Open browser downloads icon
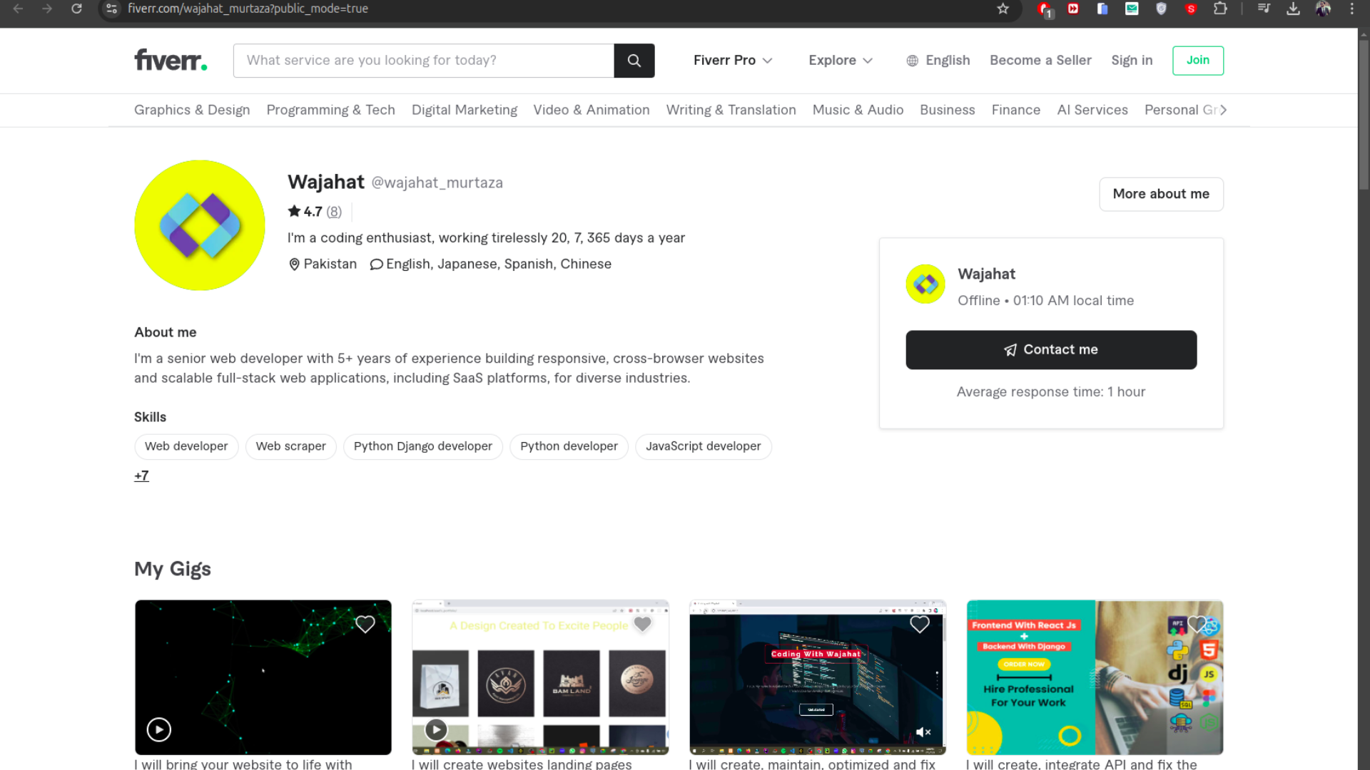 [1293, 9]
